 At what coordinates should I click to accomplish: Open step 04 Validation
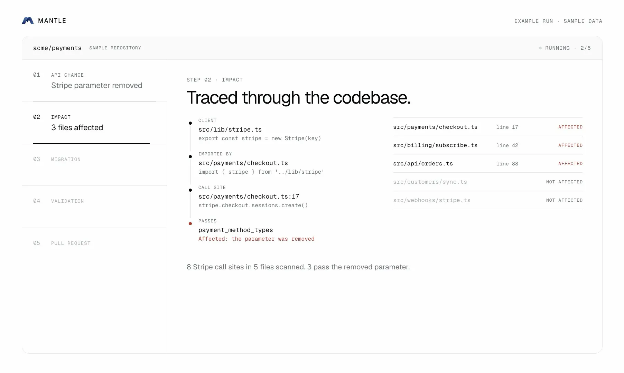point(94,207)
